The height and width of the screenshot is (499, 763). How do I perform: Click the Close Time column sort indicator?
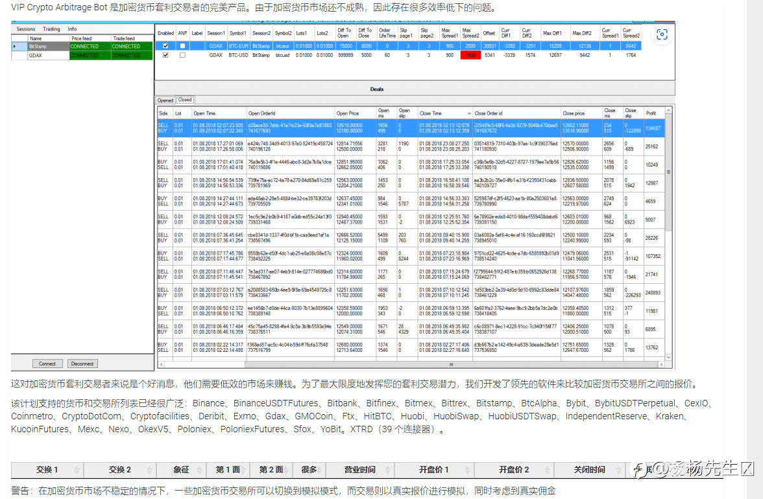tap(469, 113)
